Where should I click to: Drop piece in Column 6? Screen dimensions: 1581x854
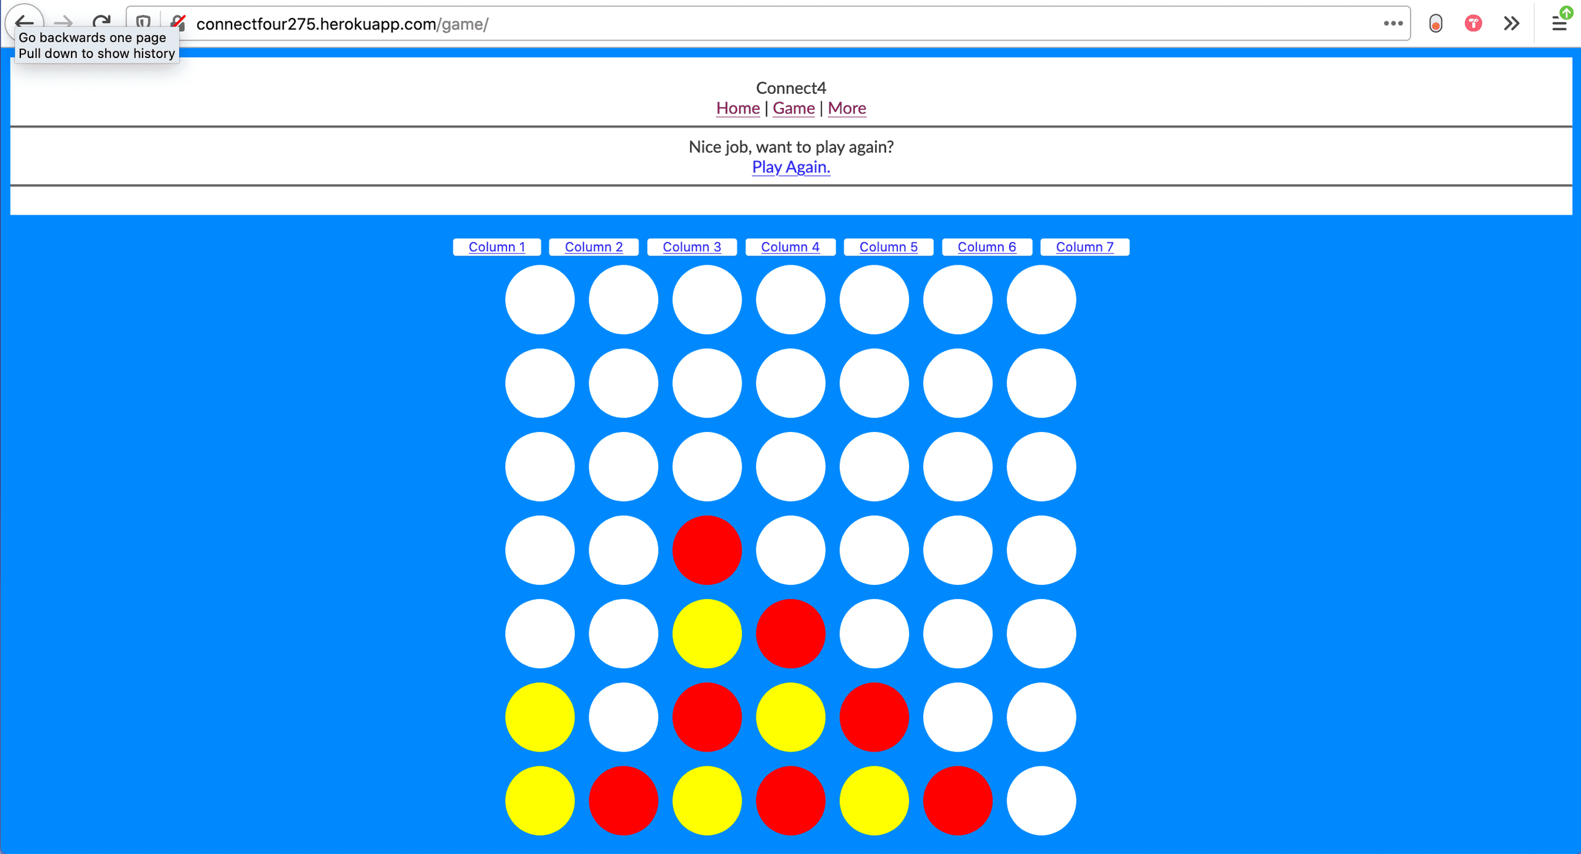tap(986, 246)
